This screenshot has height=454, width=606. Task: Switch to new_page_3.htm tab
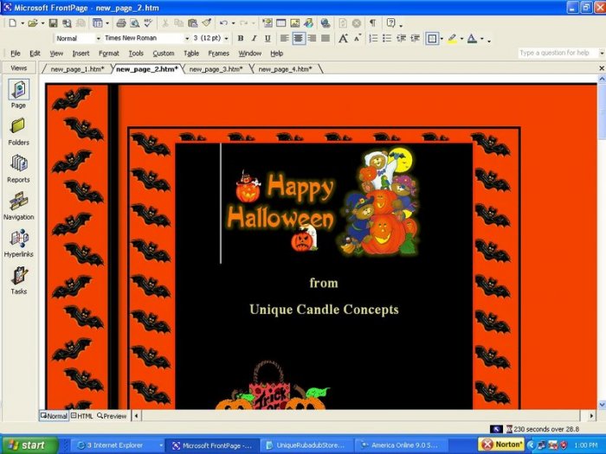point(216,69)
